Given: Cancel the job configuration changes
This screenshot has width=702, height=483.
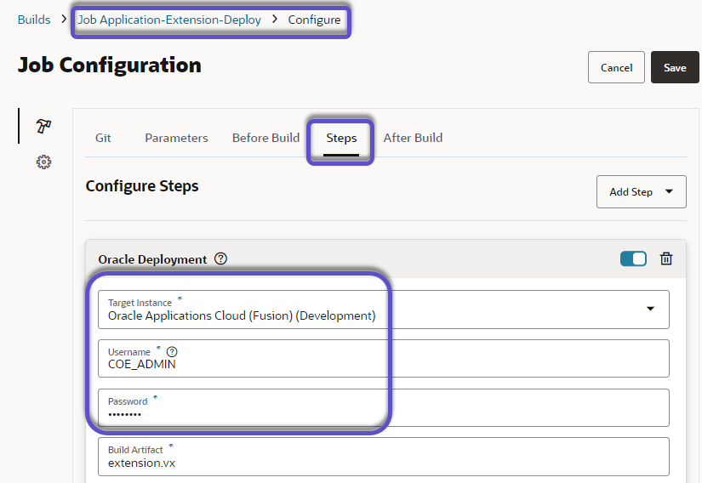Looking at the screenshot, I should pos(616,67).
